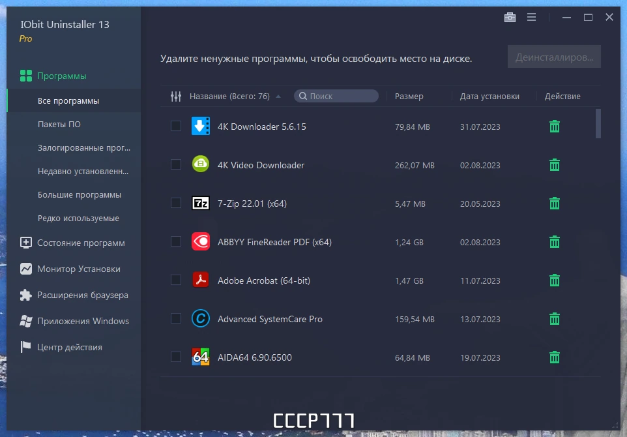
Task: Sort by the Размер column header
Action: [409, 96]
